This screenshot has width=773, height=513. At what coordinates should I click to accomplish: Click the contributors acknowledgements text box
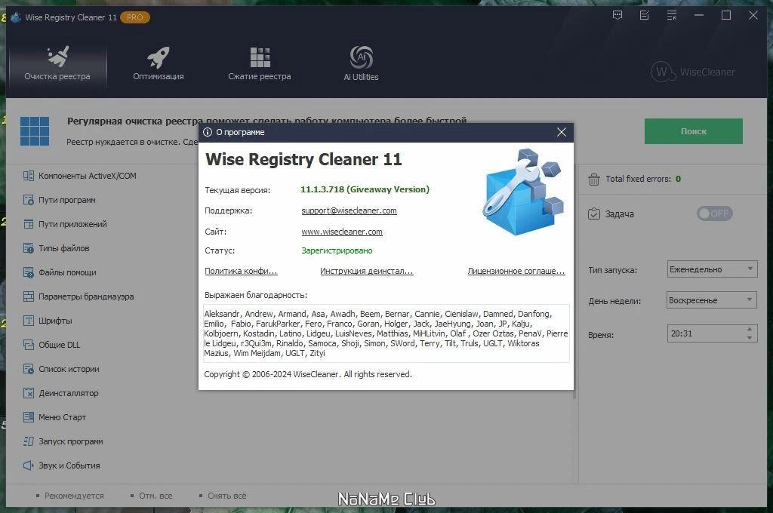click(x=386, y=333)
